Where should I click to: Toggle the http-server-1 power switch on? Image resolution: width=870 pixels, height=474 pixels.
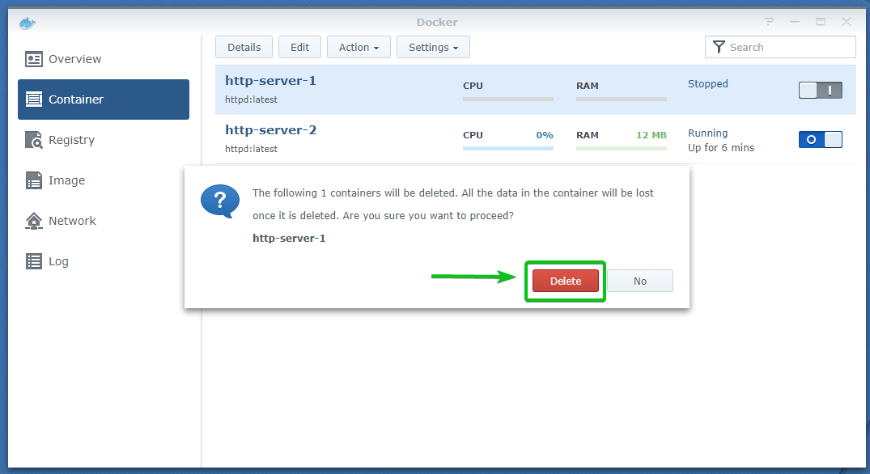click(x=820, y=90)
